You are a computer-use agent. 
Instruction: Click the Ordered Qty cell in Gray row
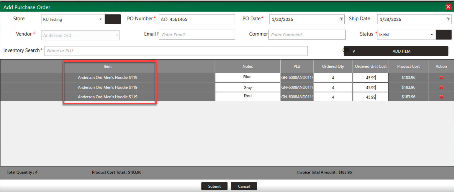tap(333, 87)
